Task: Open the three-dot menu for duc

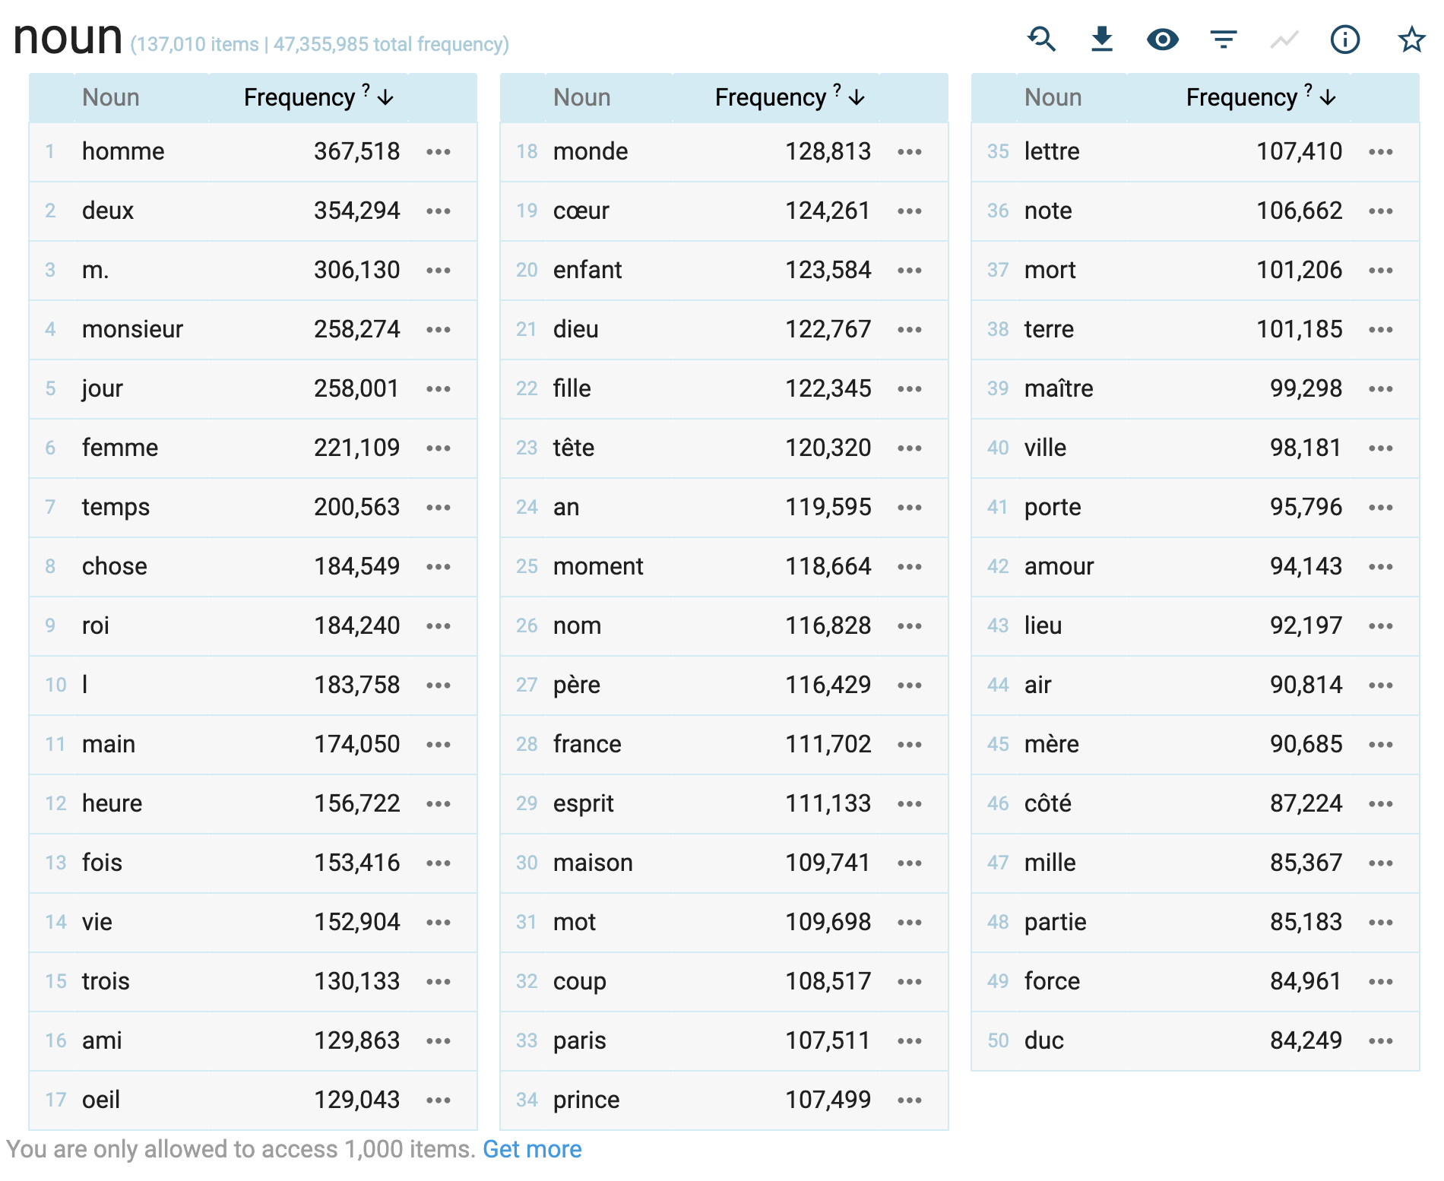Action: tap(1381, 1041)
